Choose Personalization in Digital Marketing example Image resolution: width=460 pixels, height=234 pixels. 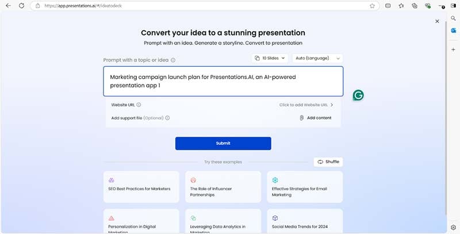pos(141,221)
